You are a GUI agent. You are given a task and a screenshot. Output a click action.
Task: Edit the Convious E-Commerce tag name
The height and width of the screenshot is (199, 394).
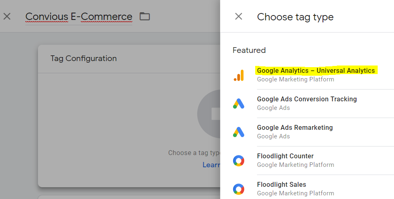[79, 17]
